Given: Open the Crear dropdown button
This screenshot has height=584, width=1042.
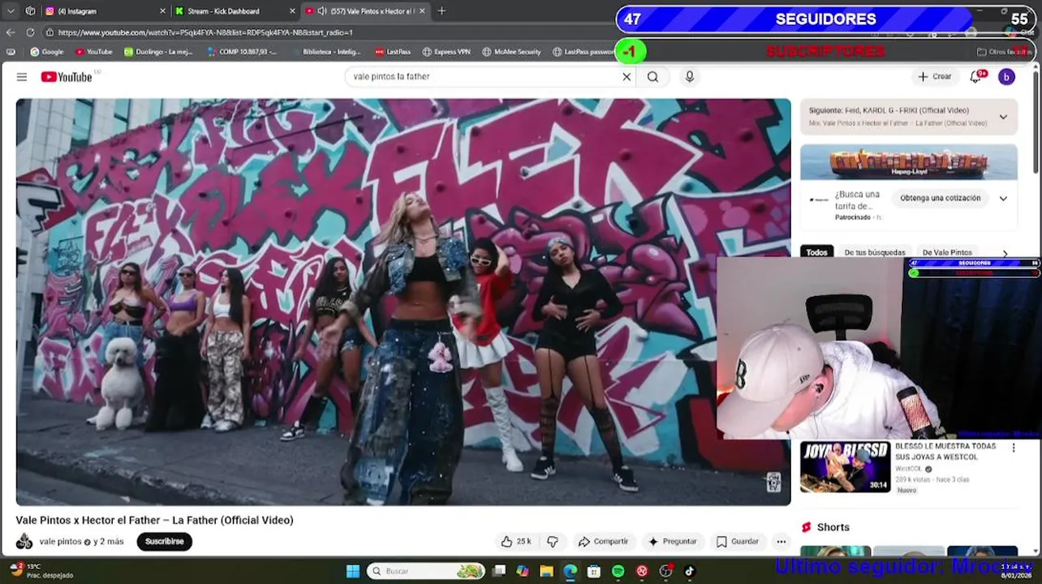Looking at the screenshot, I should point(934,76).
